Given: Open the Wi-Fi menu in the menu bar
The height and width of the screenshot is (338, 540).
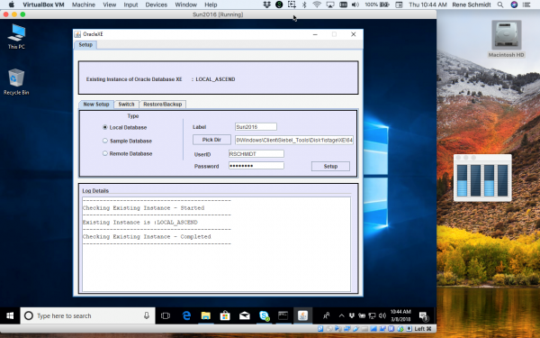Looking at the screenshot, I should click(x=317, y=5).
